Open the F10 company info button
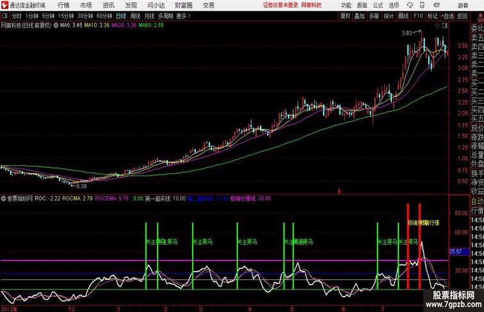Screen dimensions: 484x312 click(418, 16)
